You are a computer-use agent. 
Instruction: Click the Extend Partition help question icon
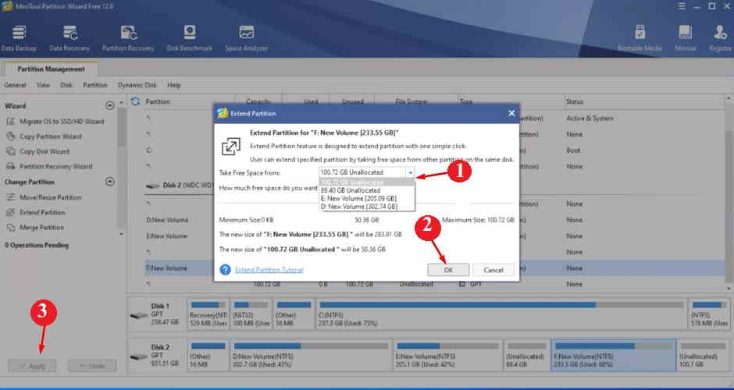(x=225, y=270)
